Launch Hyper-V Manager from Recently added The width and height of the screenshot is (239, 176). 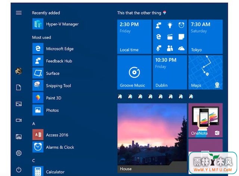click(x=56, y=24)
